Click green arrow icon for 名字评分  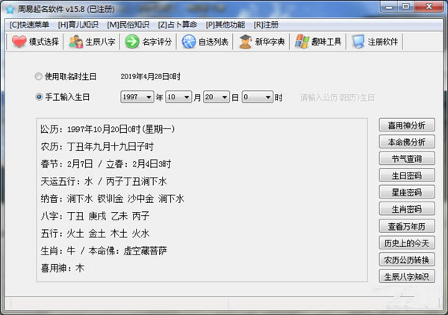(x=132, y=42)
